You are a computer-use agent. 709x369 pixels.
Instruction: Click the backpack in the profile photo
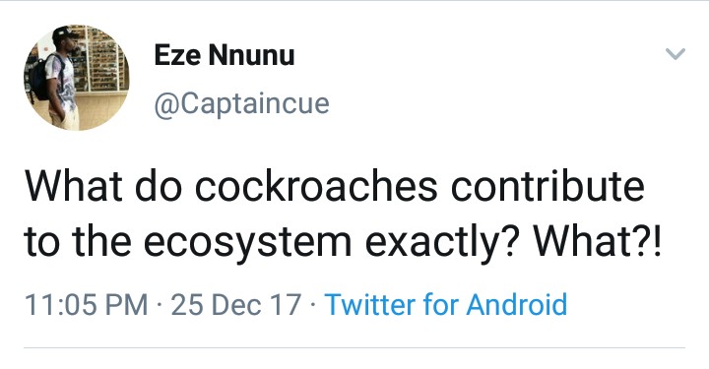pyautogui.click(x=39, y=78)
